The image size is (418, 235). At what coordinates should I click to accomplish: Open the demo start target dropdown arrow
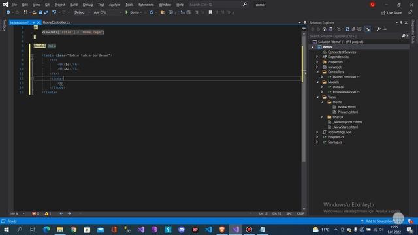pyautogui.click(x=141, y=12)
